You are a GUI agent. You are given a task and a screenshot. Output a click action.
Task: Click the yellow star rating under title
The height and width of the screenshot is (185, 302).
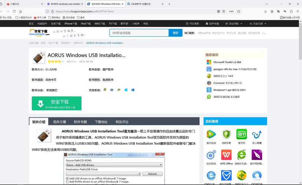click(56, 61)
